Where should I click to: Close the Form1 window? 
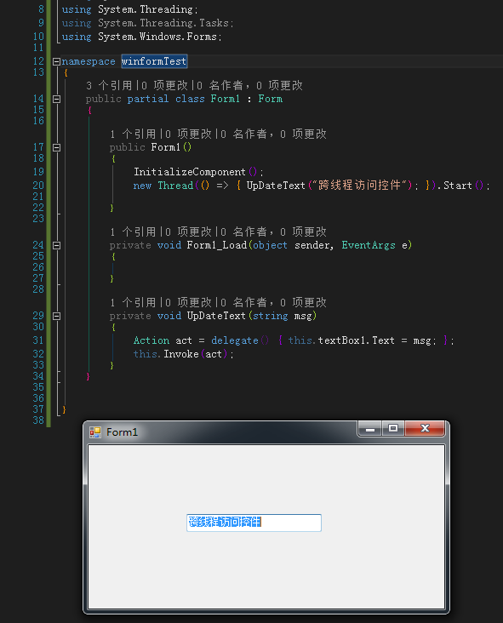(x=425, y=428)
